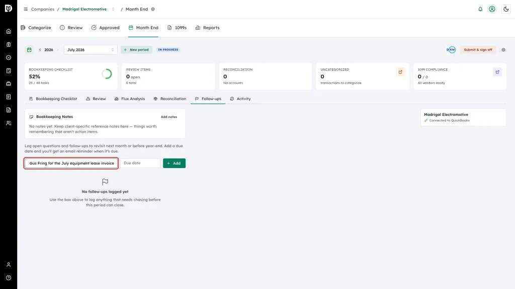Click the Companies breadcrumb link
Screen dimensions: 515x289
pos(43,9)
